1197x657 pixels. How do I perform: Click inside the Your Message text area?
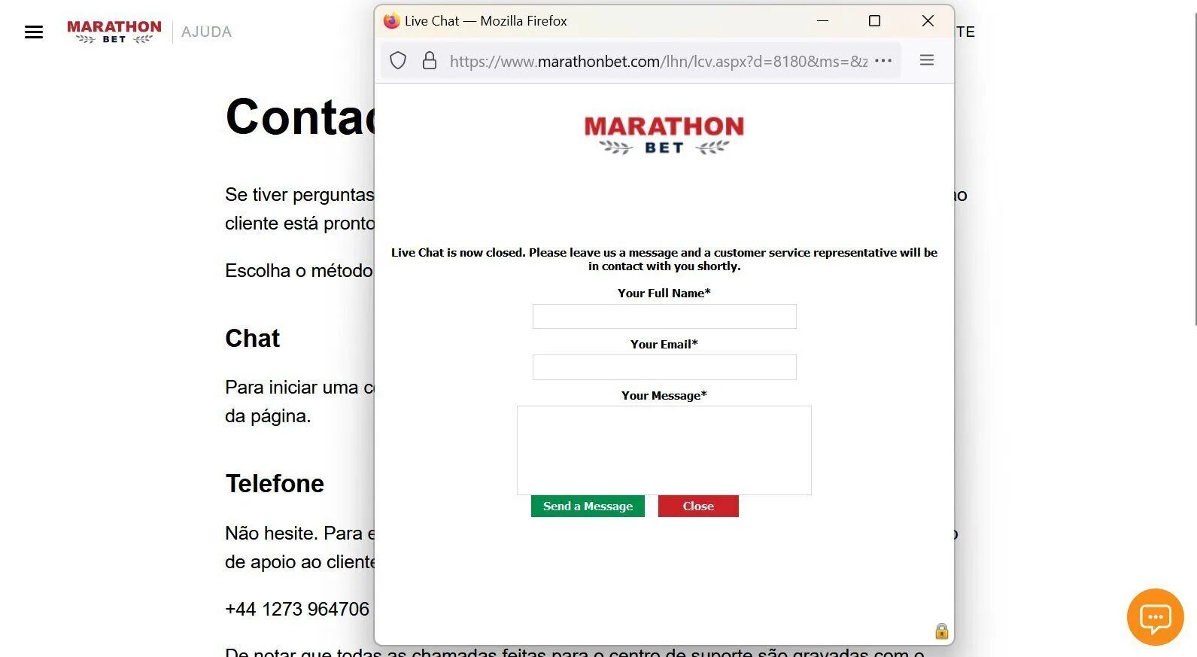(x=664, y=450)
